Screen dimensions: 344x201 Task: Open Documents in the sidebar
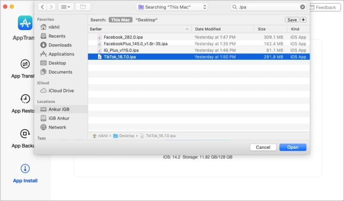(61, 72)
